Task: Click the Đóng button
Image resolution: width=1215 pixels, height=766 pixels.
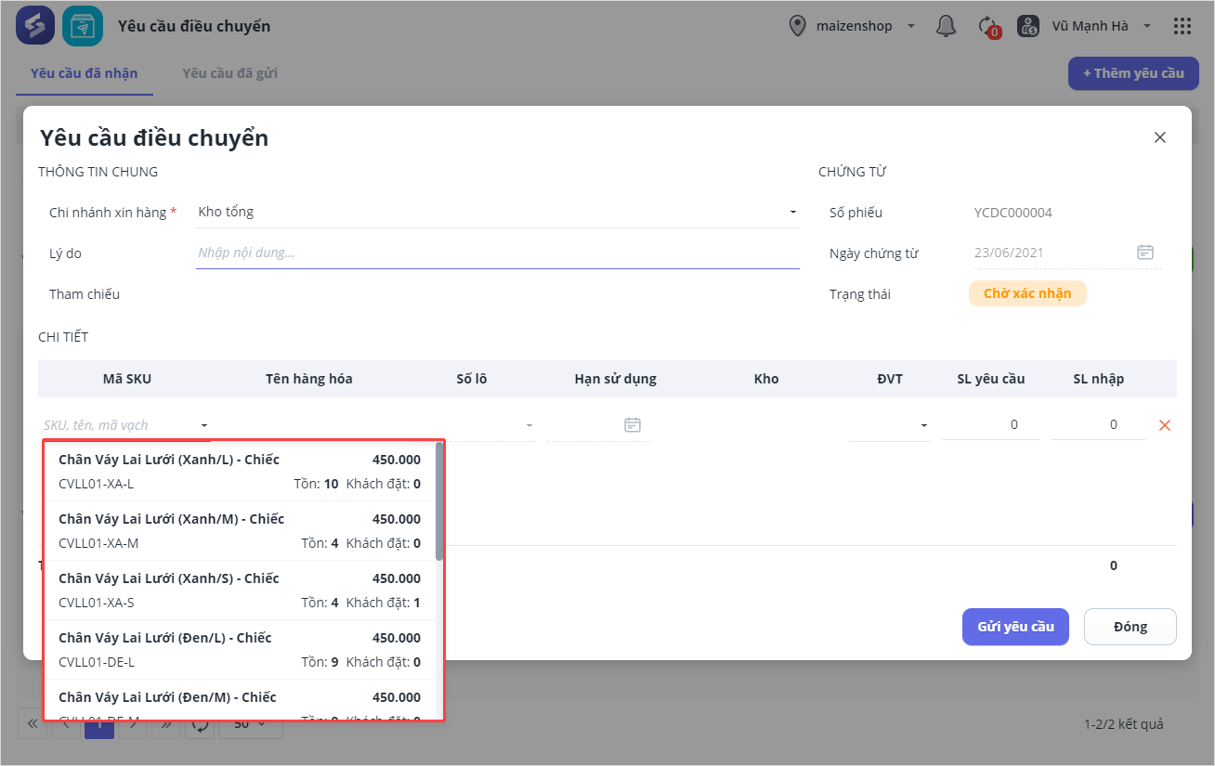Action: coord(1130,627)
